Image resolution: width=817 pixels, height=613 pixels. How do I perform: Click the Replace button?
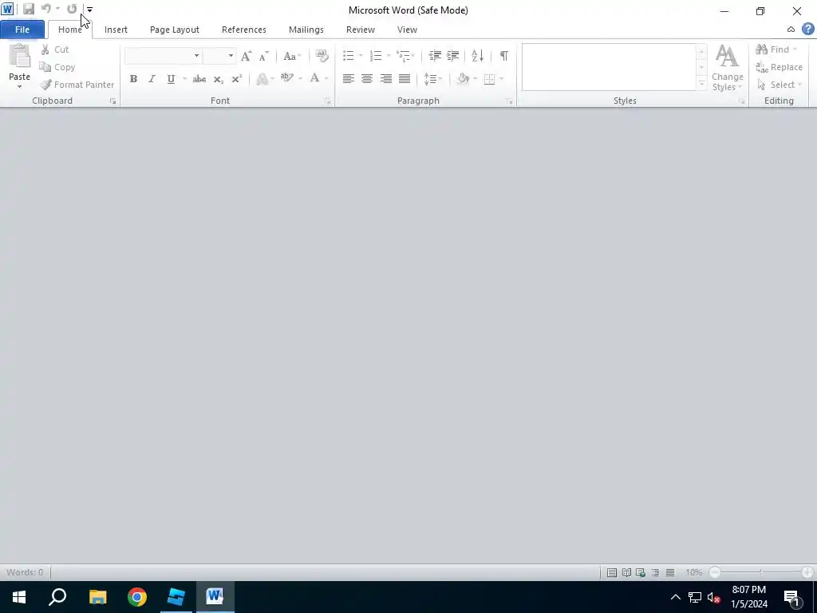pos(779,67)
